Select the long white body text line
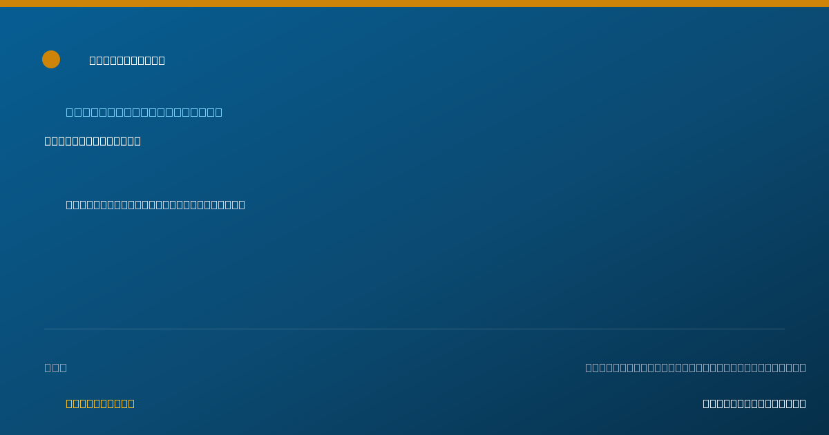 click(155, 204)
